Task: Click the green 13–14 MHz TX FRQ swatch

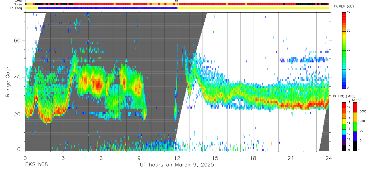Action: (x=344, y=126)
